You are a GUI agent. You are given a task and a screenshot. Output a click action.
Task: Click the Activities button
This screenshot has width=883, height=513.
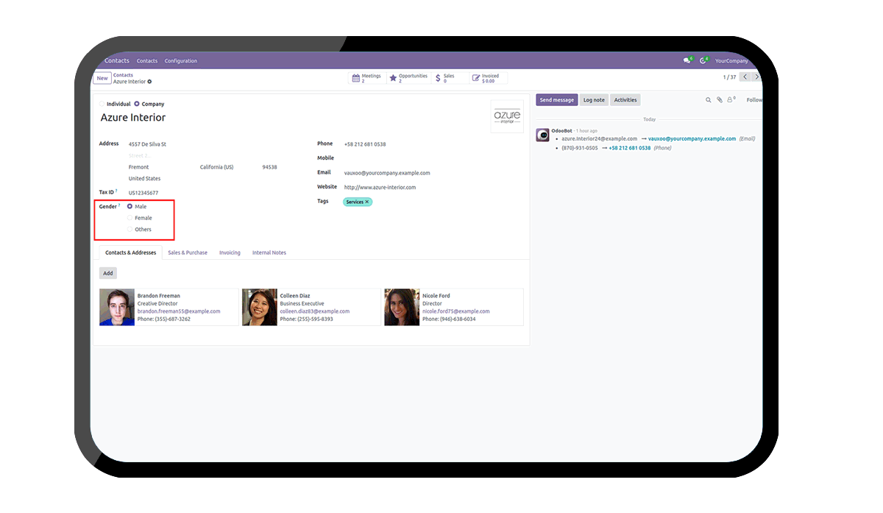click(625, 100)
